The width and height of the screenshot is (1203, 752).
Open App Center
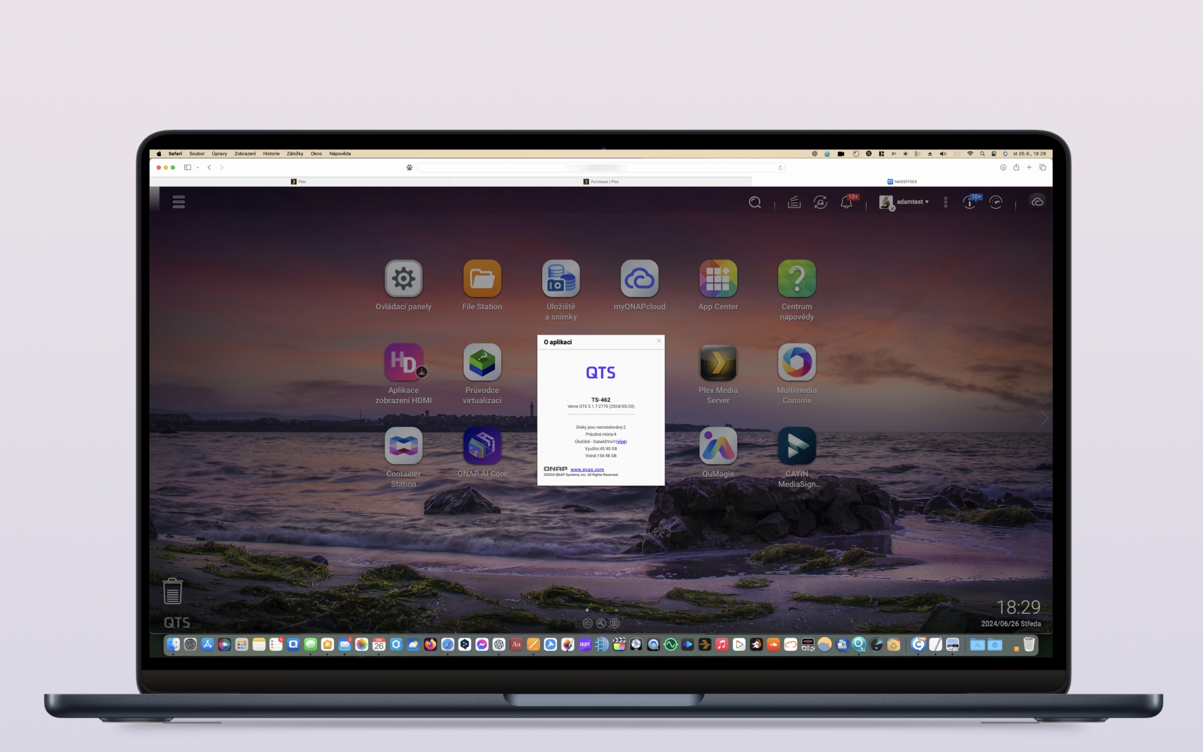coord(718,279)
